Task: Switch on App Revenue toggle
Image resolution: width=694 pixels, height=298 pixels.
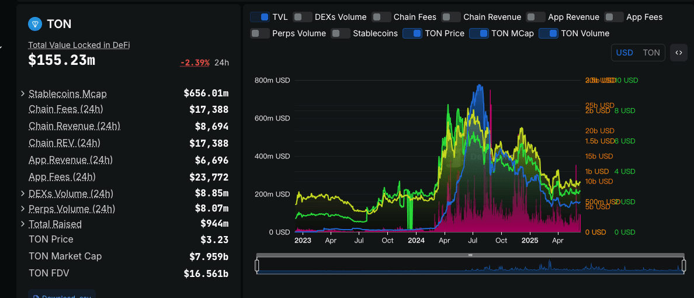Action: (x=536, y=17)
